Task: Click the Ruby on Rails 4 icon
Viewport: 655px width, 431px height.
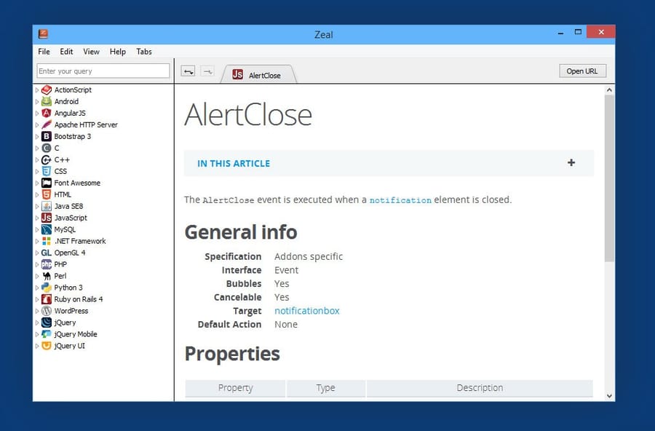Action: [x=47, y=299]
